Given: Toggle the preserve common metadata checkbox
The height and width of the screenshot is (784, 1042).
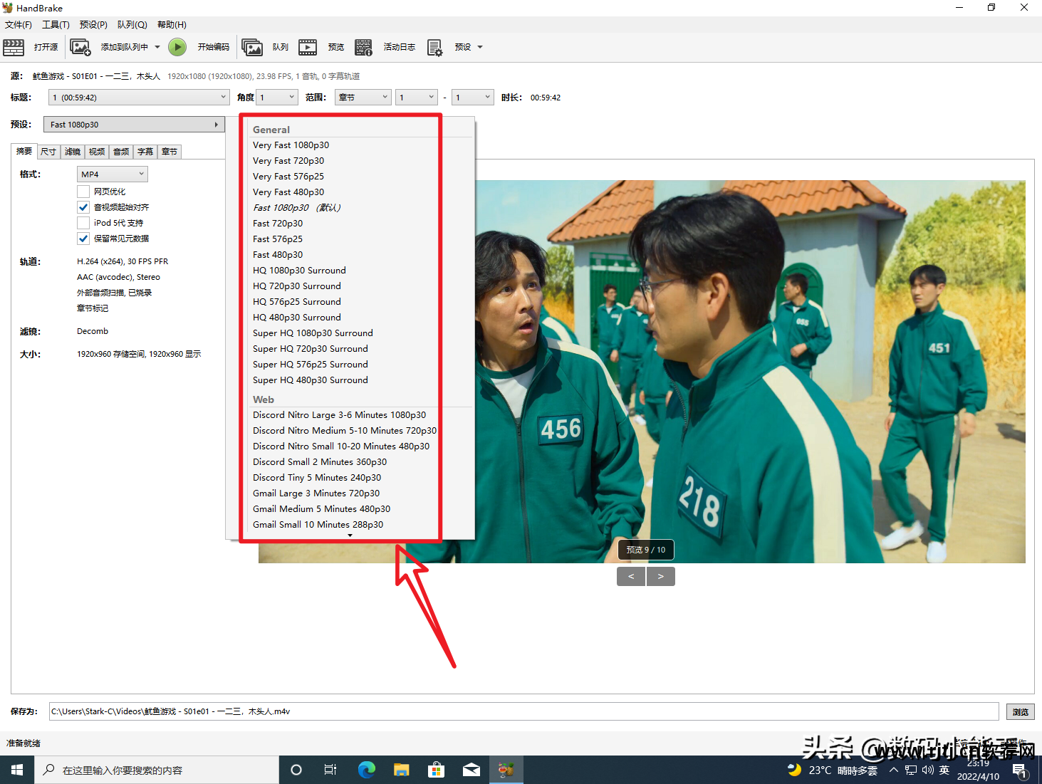Looking at the screenshot, I should 83,239.
